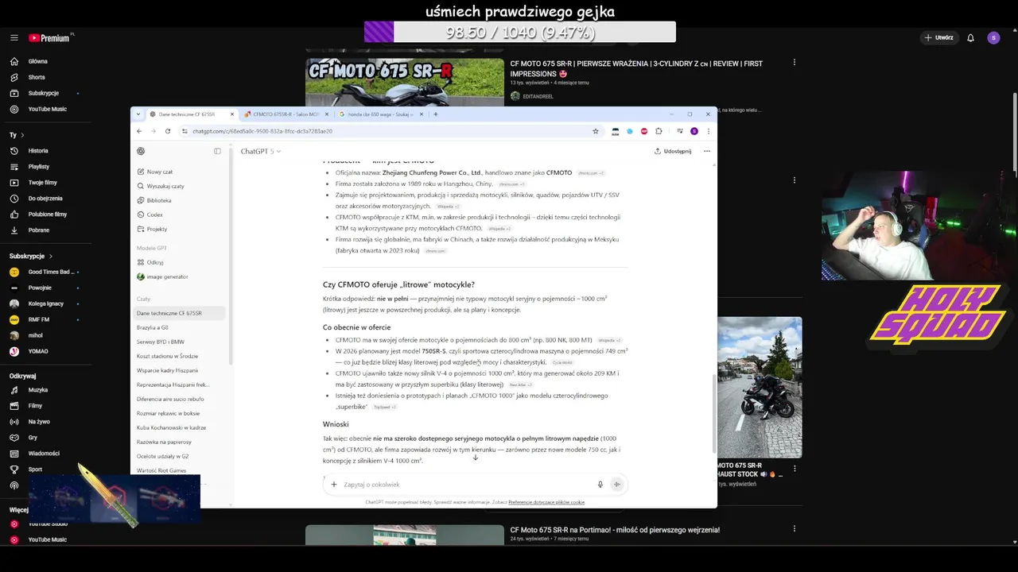1018x572 pixels.
Task: Click the ChatGPT logo in the sidebar
Action: click(141, 151)
